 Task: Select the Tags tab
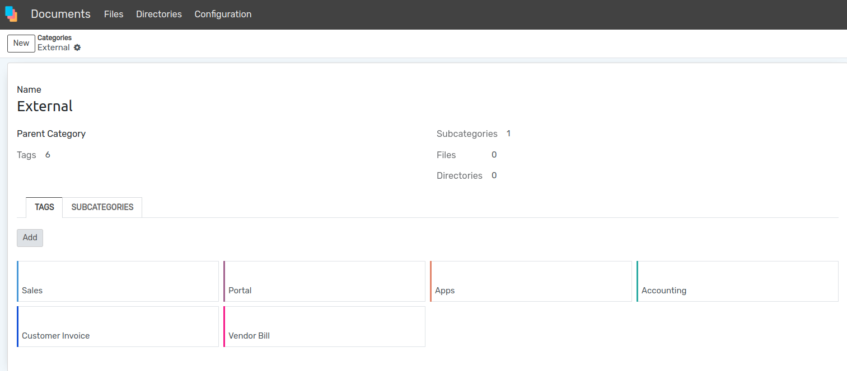44,207
